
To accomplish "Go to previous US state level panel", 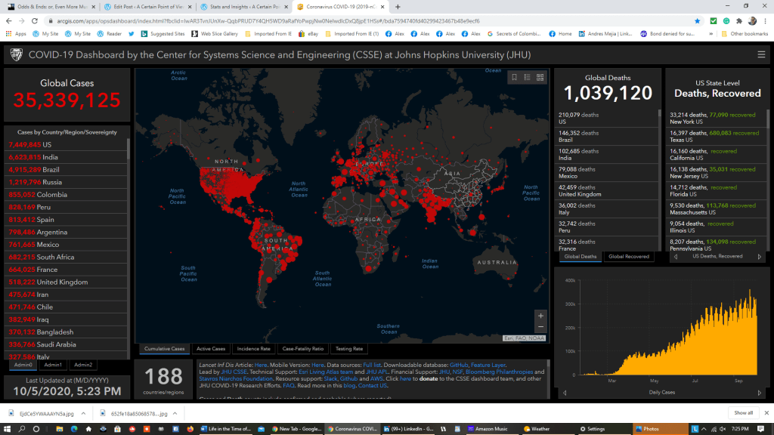I will pyautogui.click(x=673, y=257).
